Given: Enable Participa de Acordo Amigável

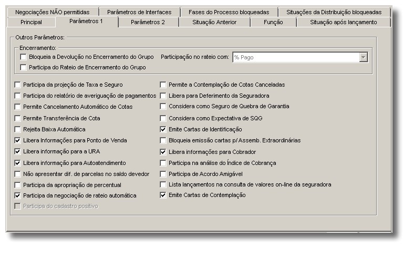Looking at the screenshot, I should pos(163,174).
